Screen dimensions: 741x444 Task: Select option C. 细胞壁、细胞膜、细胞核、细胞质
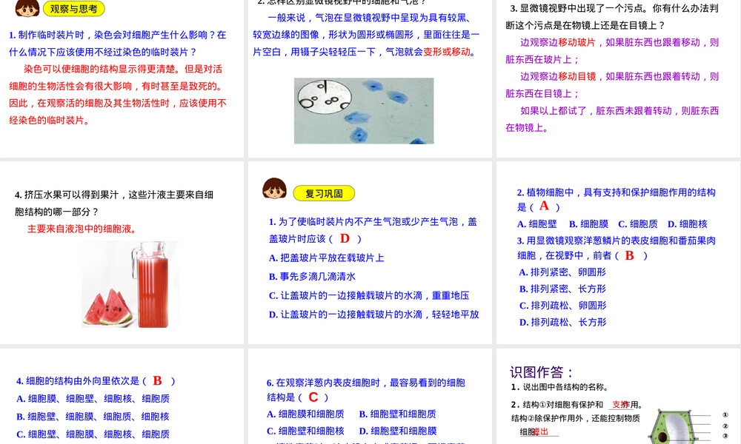(93, 434)
